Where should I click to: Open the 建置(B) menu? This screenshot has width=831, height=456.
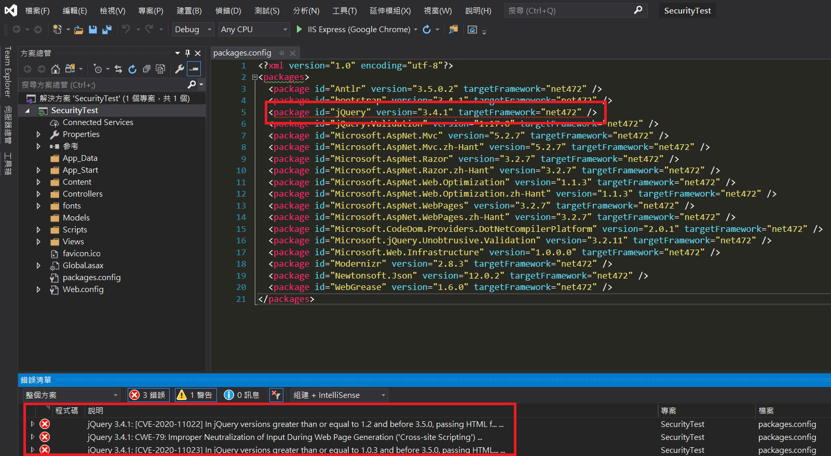(x=189, y=11)
